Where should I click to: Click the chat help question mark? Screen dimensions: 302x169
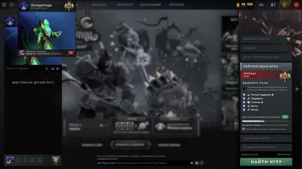201,163
